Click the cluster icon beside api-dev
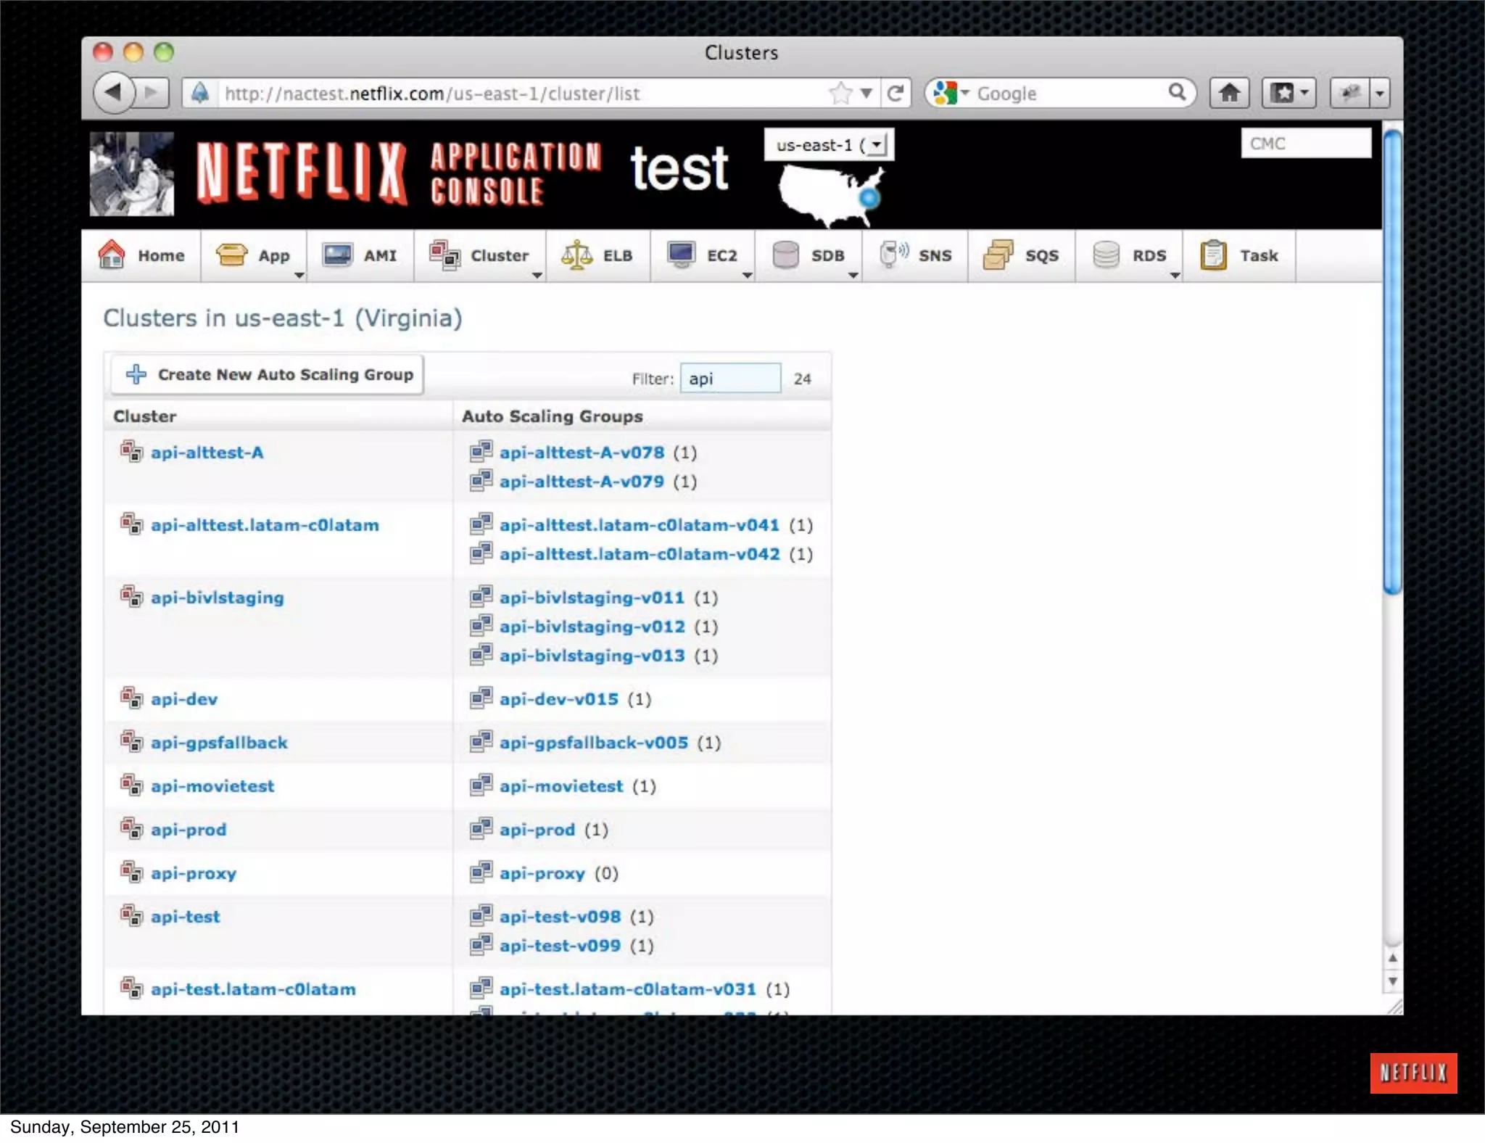Screen dimensions: 1485x1143 [131, 698]
